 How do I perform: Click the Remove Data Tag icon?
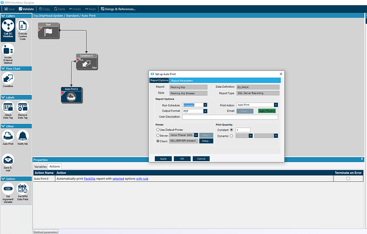click(23, 110)
